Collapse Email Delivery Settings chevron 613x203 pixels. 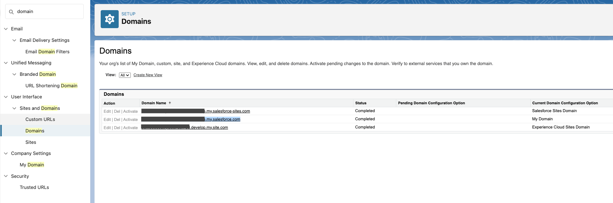[14, 40]
